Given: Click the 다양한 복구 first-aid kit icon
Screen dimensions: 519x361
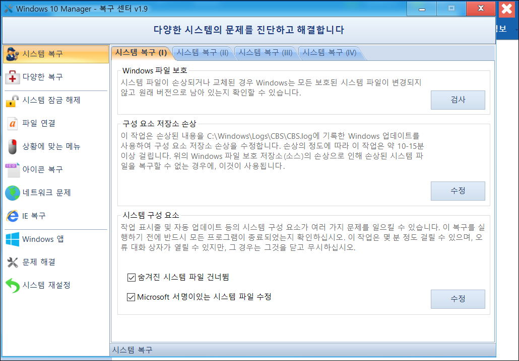Looking at the screenshot, I should pyautogui.click(x=13, y=77).
